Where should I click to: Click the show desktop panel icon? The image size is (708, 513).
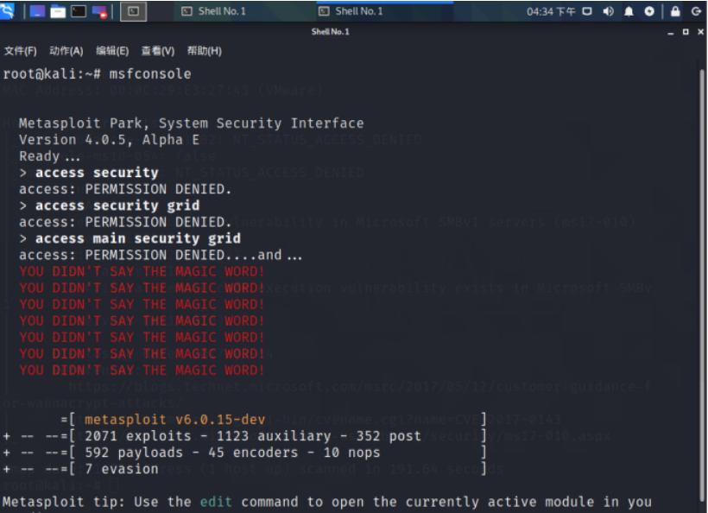tap(37, 11)
